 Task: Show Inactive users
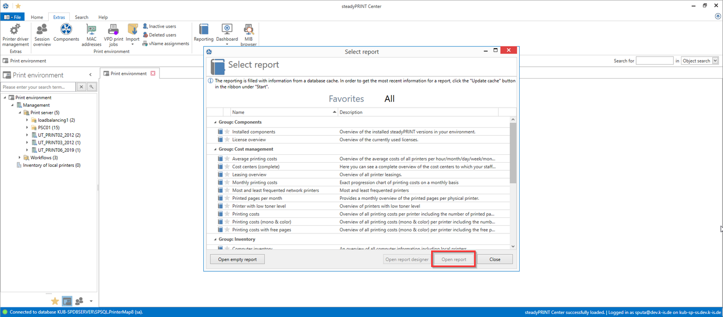coord(160,27)
